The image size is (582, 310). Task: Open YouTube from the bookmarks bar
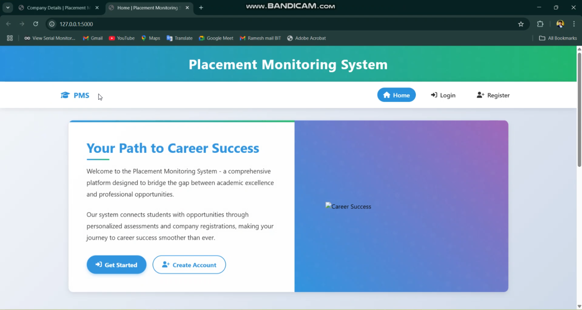[121, 38]
